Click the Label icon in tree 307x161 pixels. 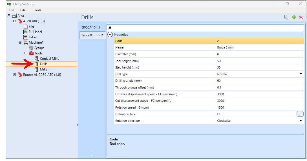[x=26, y=37]
